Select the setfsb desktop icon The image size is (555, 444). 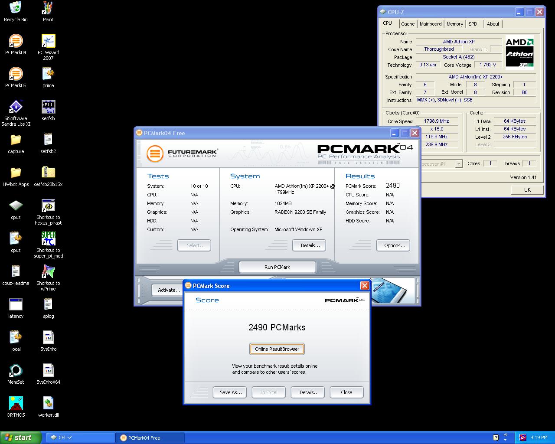pos(48,111)
